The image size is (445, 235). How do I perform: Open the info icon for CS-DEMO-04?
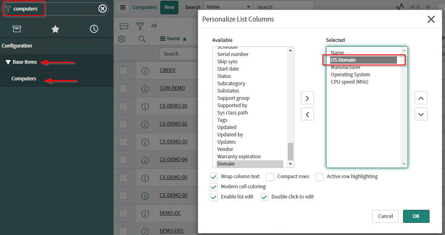[145, 160]
